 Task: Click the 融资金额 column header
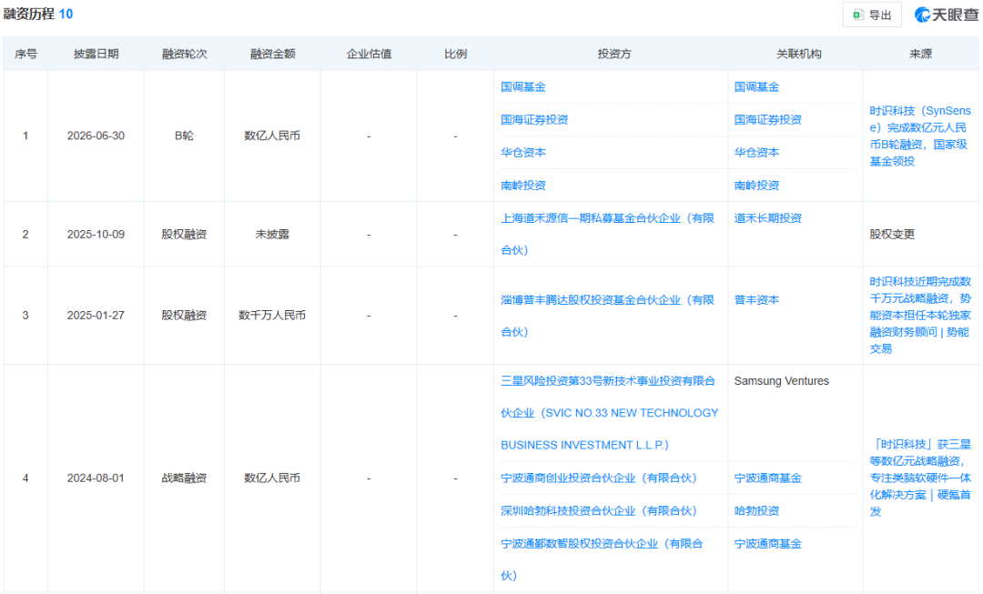pos(273,54)
